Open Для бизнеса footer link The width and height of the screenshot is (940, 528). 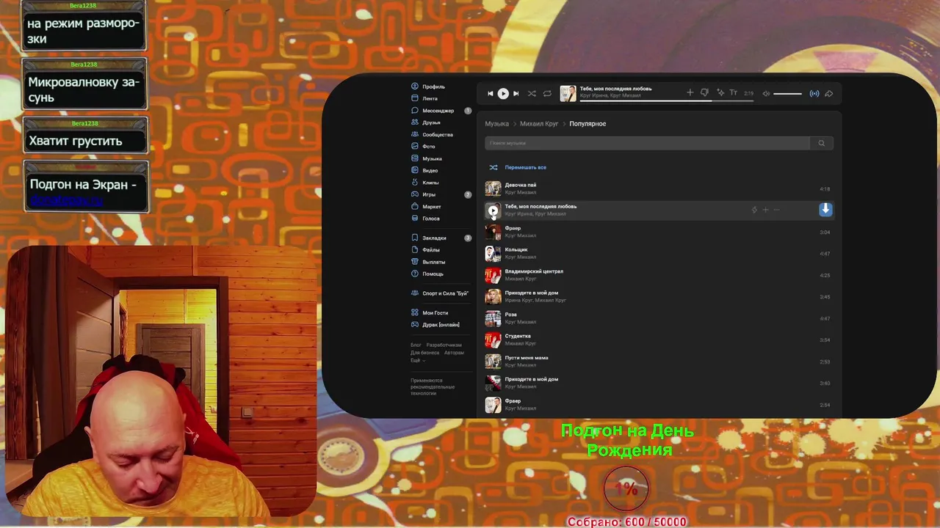[425, 353]
